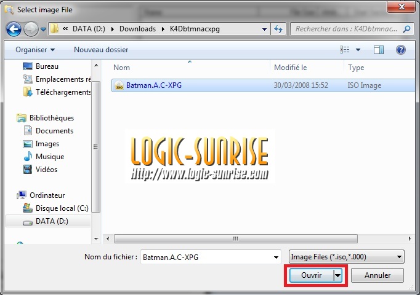Click the horizontal scrollbar right arrow
This screenshot has height=295, width=420.
coord(410,238)
